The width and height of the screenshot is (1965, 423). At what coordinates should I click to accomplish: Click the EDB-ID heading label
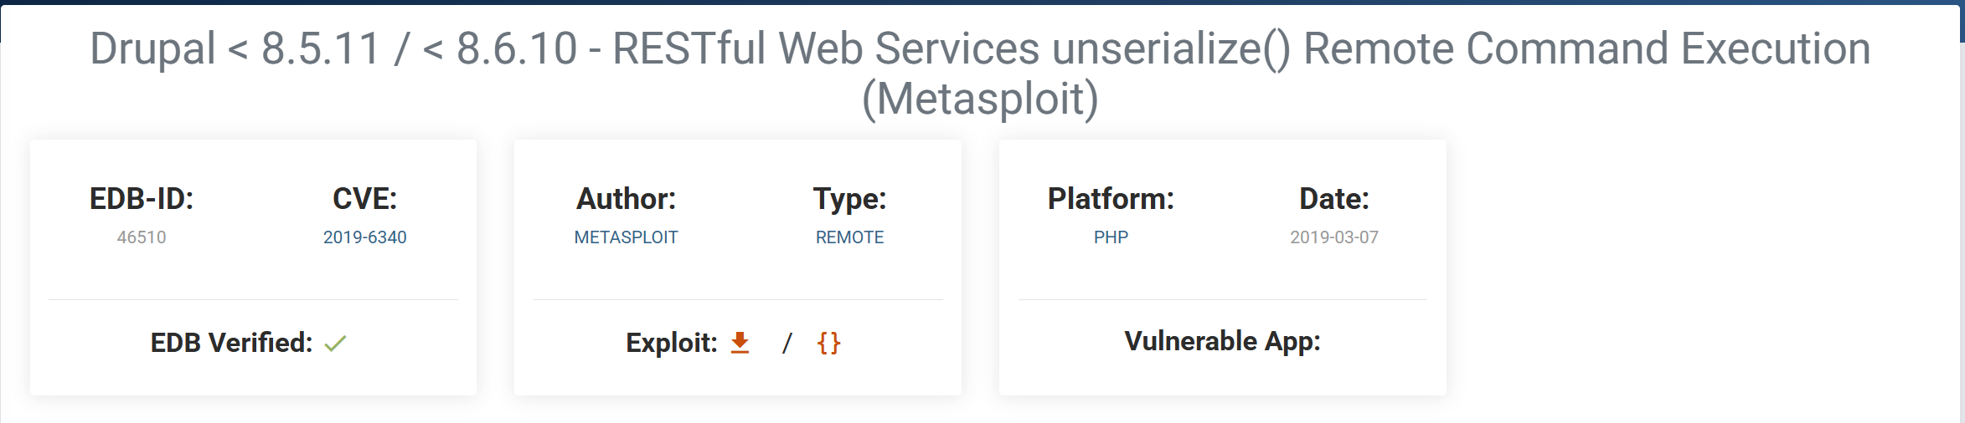point(142,199)
